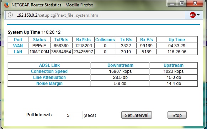Click the Connection Speed row label
Viewport: 207px width, 129px height.
[x=49, y=71]
